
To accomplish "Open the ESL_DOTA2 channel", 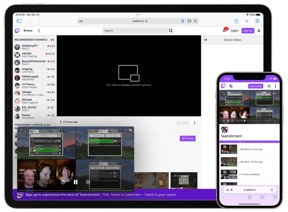I will pos(35,109).
